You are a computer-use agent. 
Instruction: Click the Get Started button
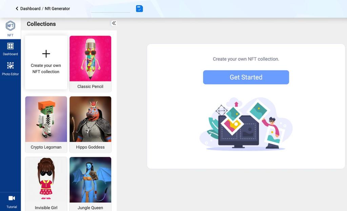[246, 77]
